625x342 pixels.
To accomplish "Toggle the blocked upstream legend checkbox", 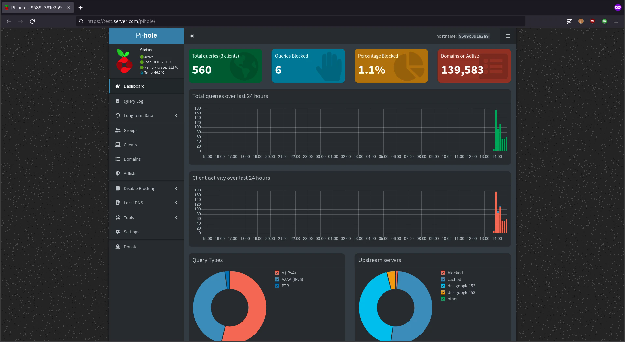I will 443,273.
